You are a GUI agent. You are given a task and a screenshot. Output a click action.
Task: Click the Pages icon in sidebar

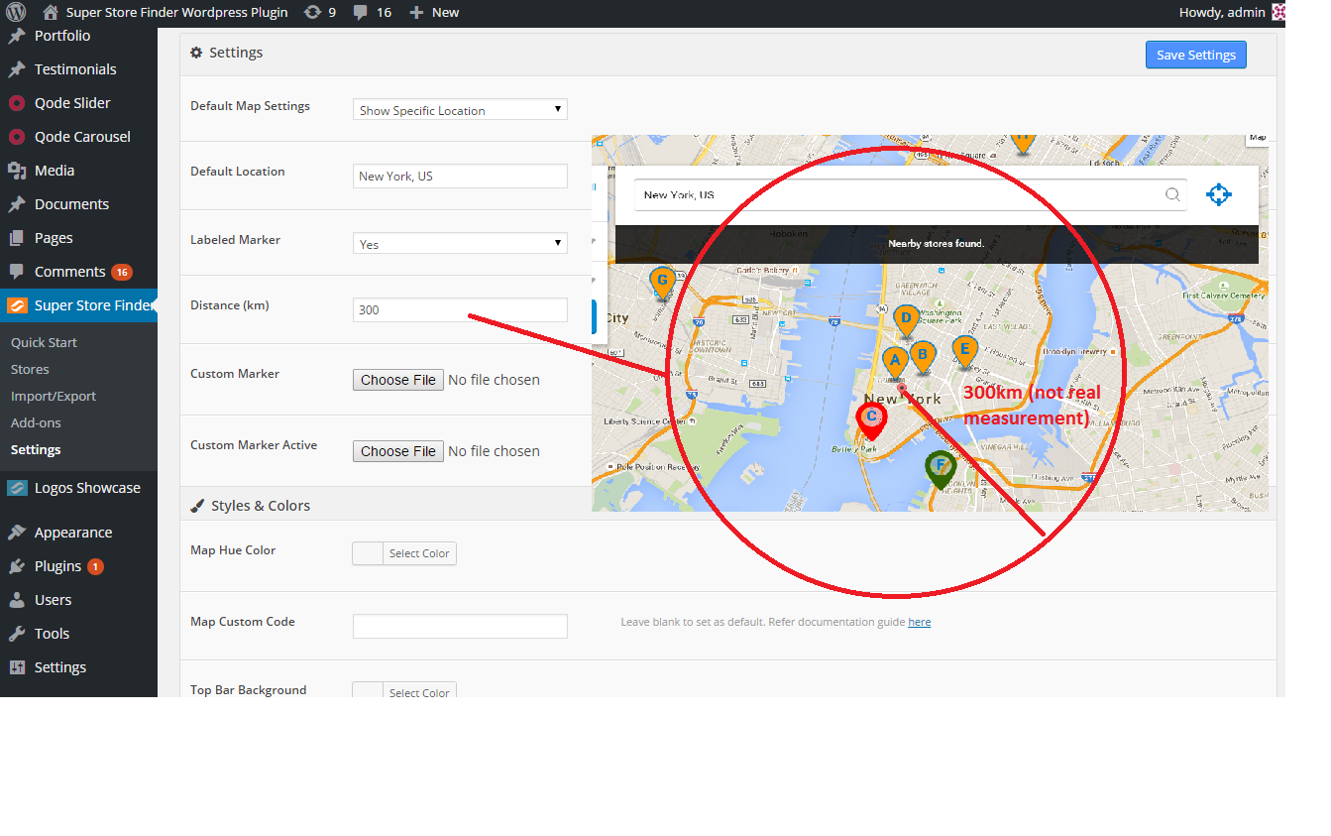(x=17, y=238)
